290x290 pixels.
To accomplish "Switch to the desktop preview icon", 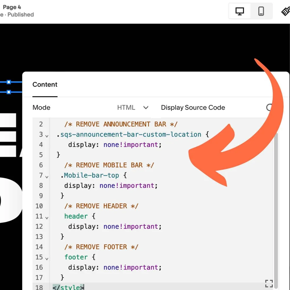I will [240, 11].
